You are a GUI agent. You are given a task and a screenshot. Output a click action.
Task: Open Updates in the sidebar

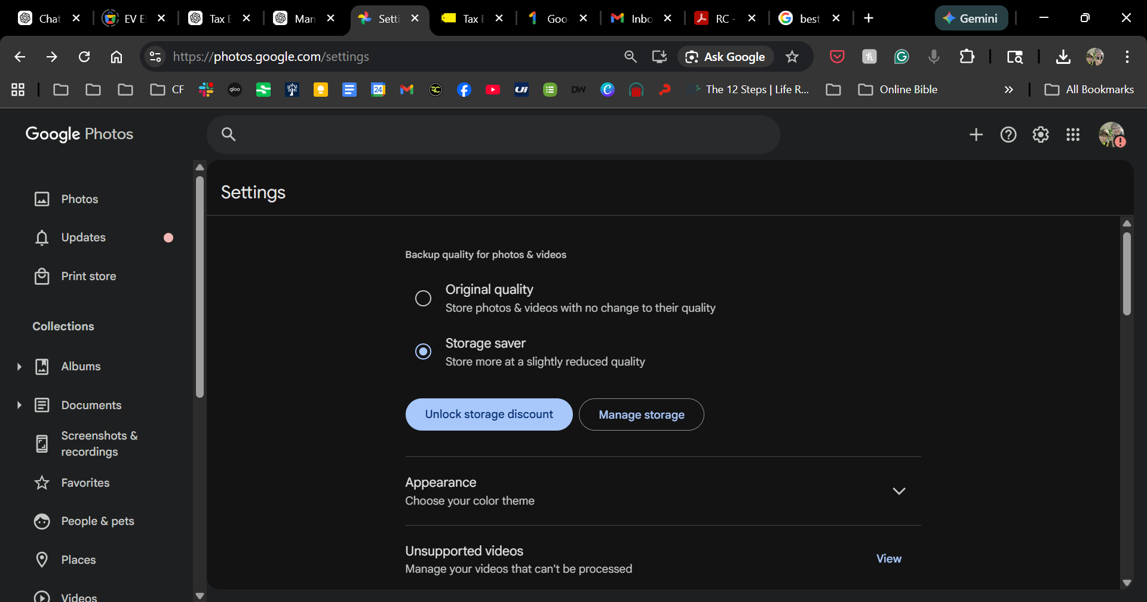coord(83,238)
